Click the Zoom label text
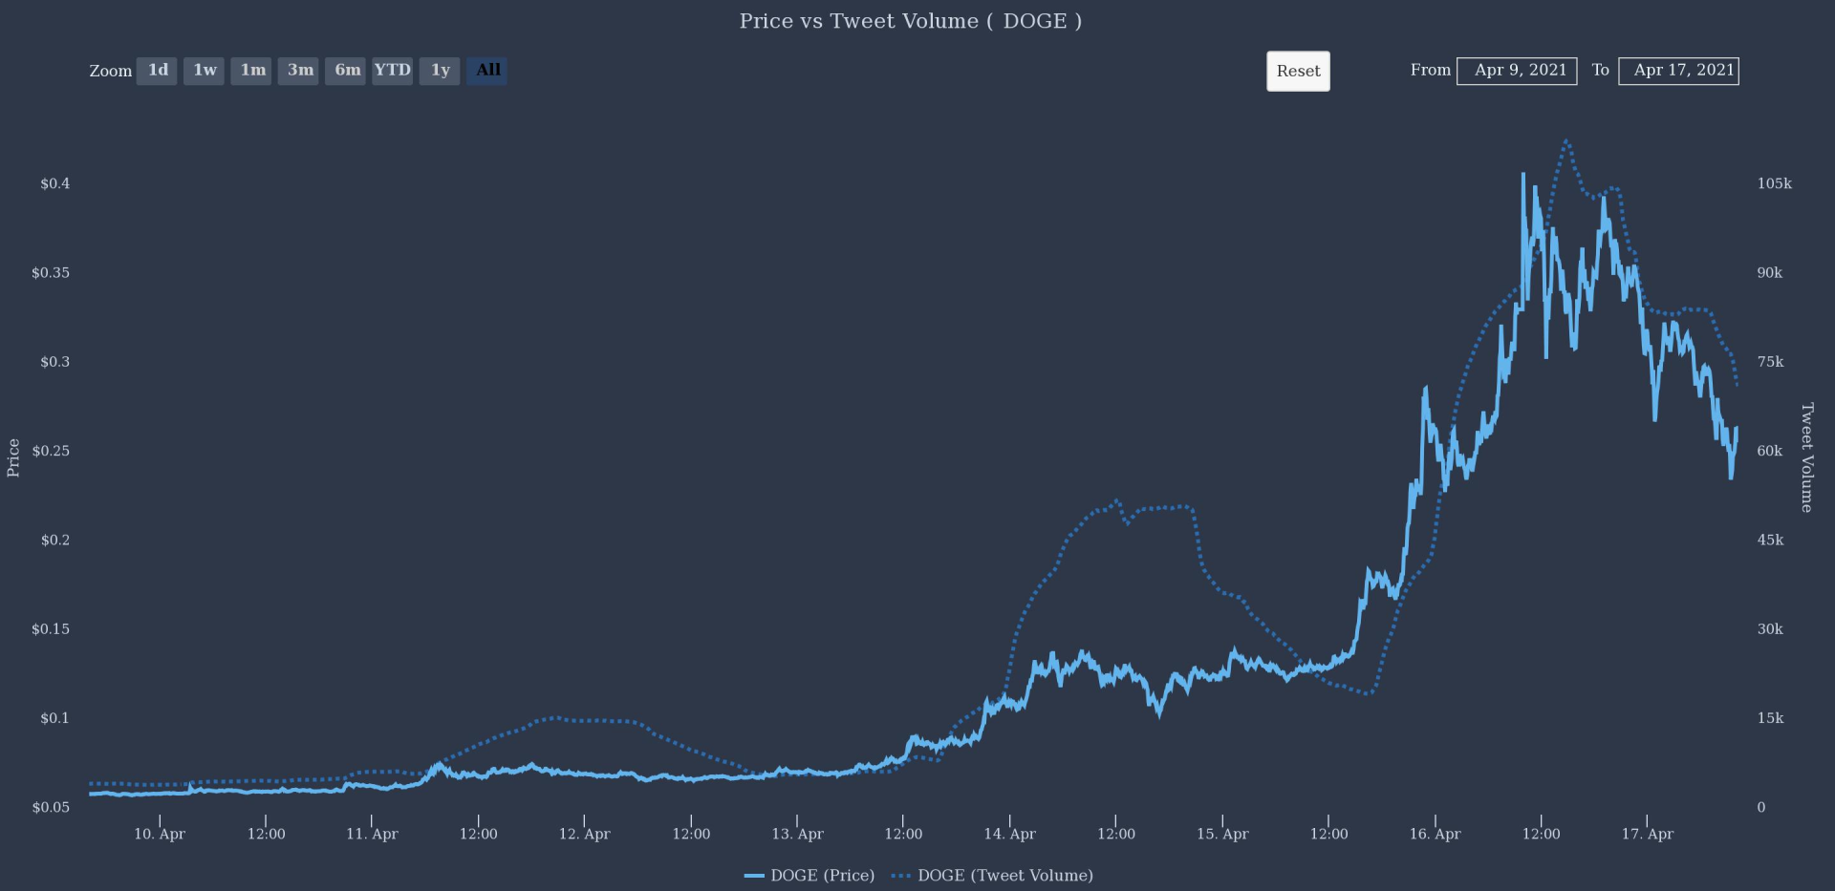Screen dimensions: 1835x891 (x=111, y=72)
